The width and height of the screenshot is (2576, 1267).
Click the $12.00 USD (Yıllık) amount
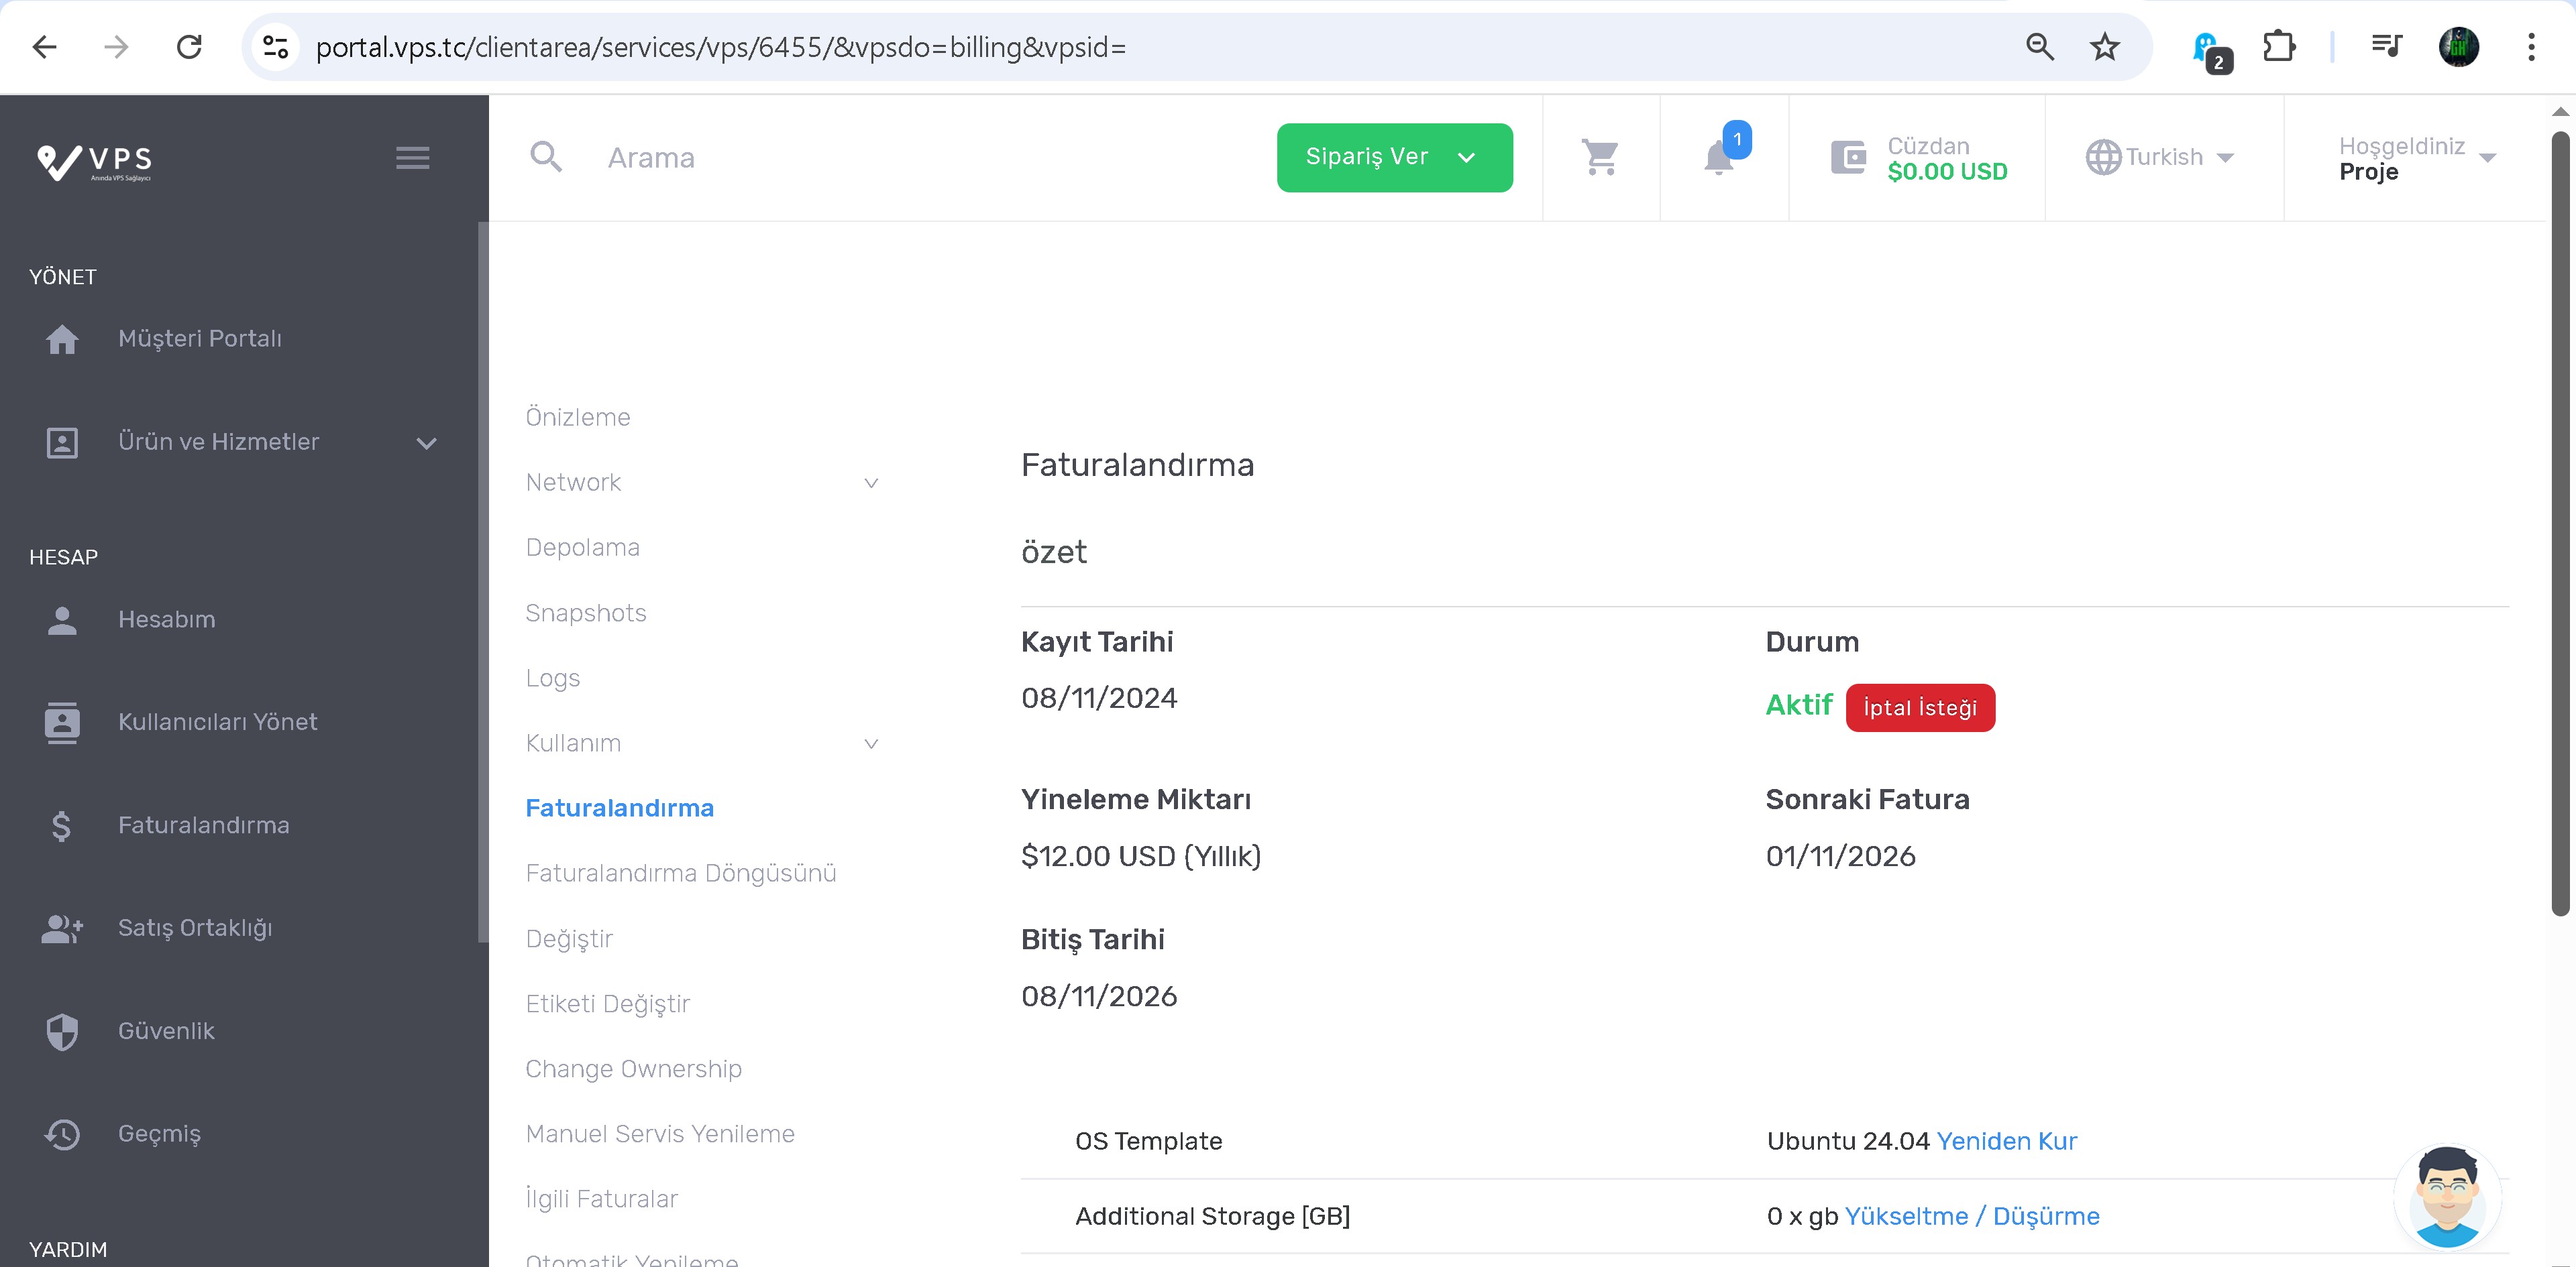click(x=1141, y=856)
